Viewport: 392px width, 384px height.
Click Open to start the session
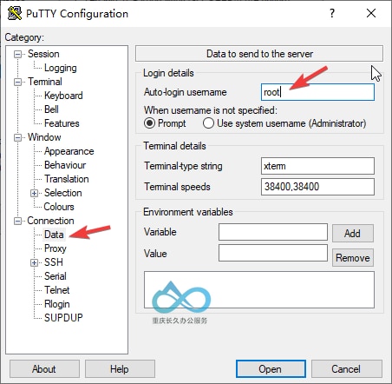pos(271,369)
